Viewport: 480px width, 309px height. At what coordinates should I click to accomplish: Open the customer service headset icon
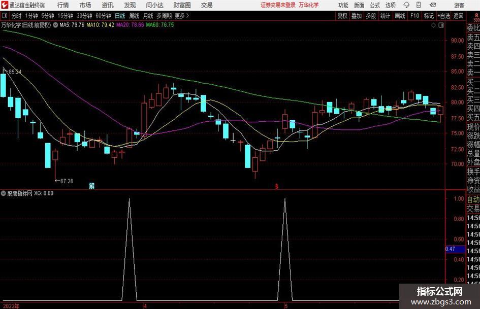[406, 5]
